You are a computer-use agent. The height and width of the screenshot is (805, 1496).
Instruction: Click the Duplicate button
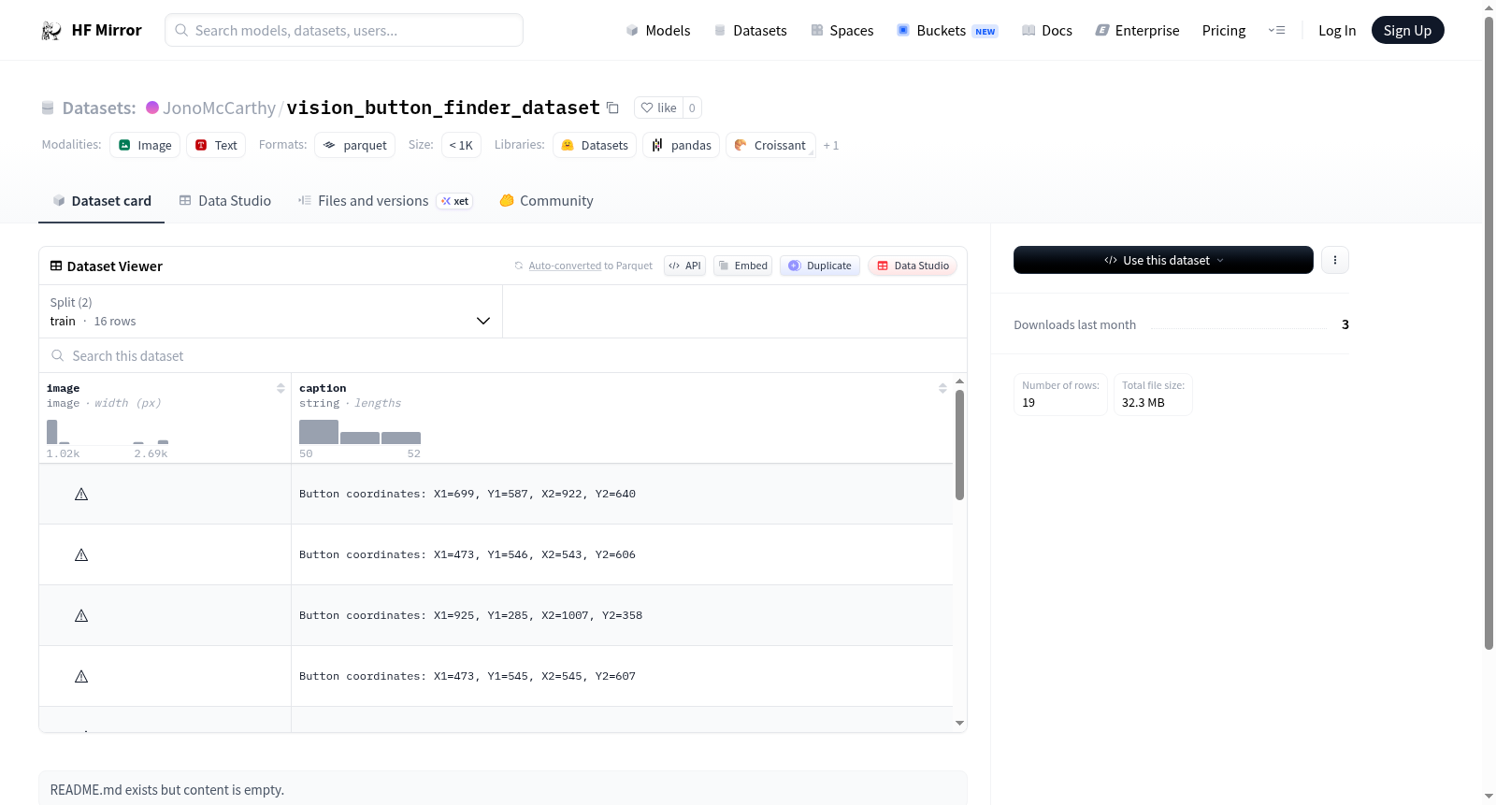tap(820, 266)
